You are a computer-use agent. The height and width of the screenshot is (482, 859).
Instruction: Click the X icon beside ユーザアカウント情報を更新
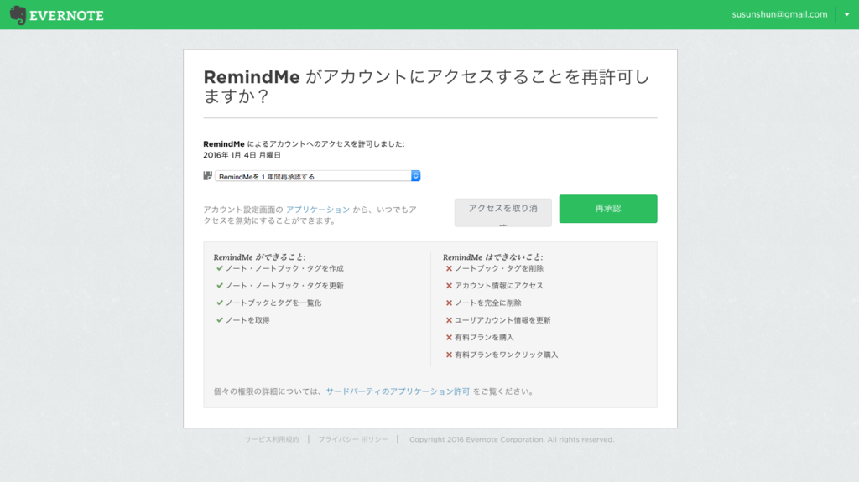[x=450, y=320]
